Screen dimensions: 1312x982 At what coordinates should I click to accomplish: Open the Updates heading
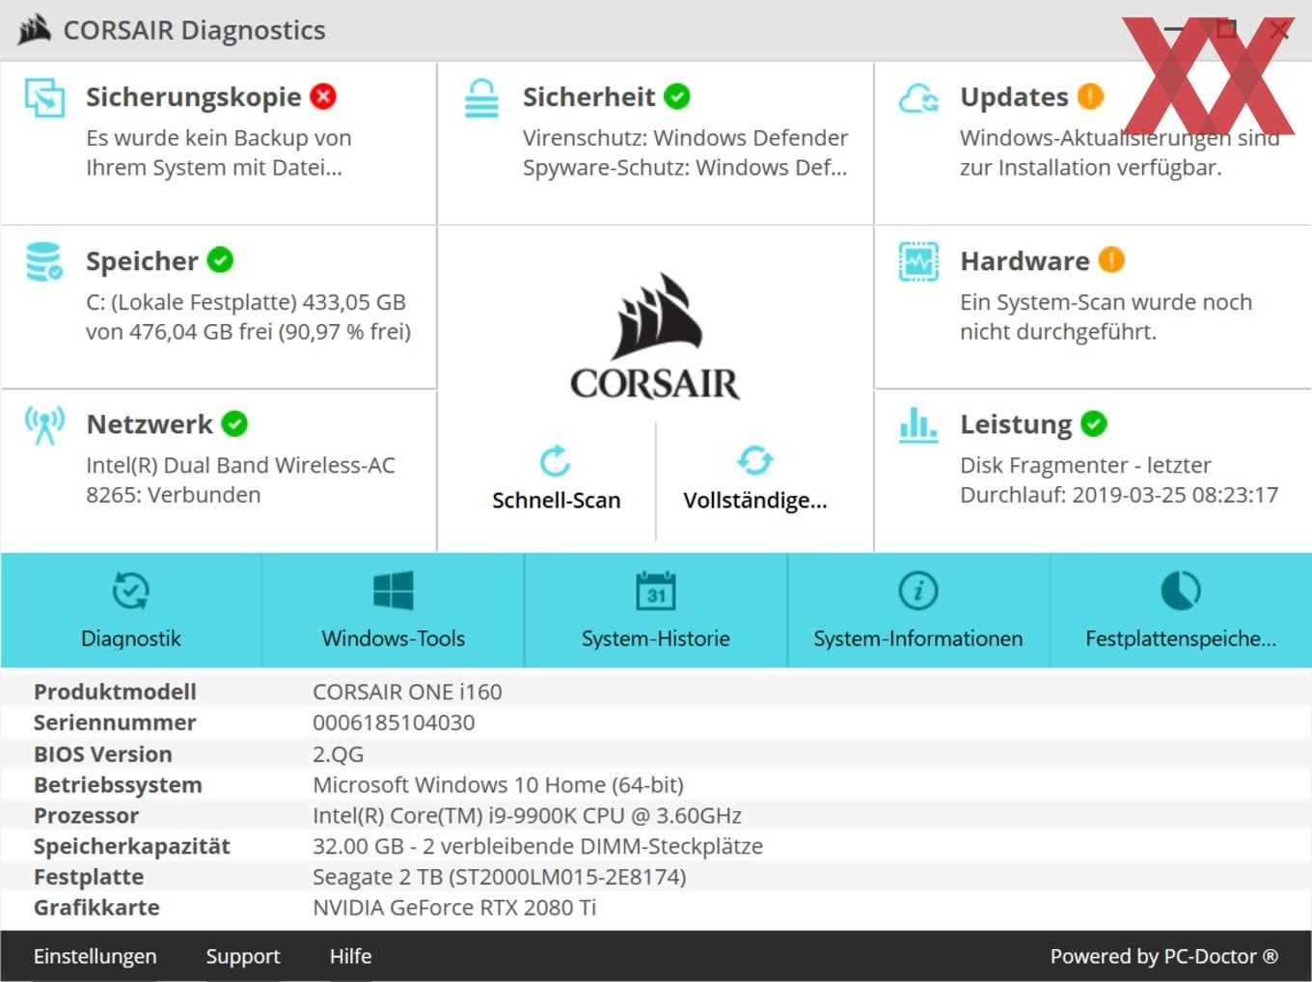point(1014,96)
